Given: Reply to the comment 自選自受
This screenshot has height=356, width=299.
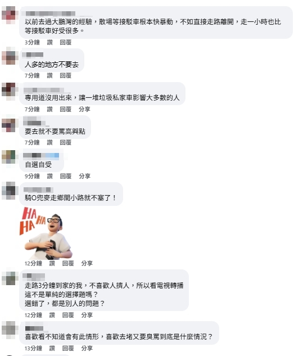Looking at the screenshot, I should click(x=66, y=176).
